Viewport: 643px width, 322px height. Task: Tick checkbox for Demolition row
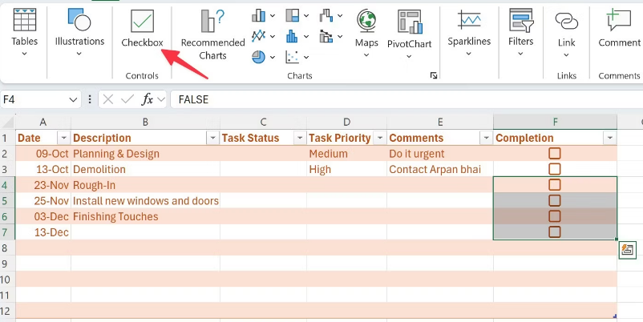coord(555,169)
